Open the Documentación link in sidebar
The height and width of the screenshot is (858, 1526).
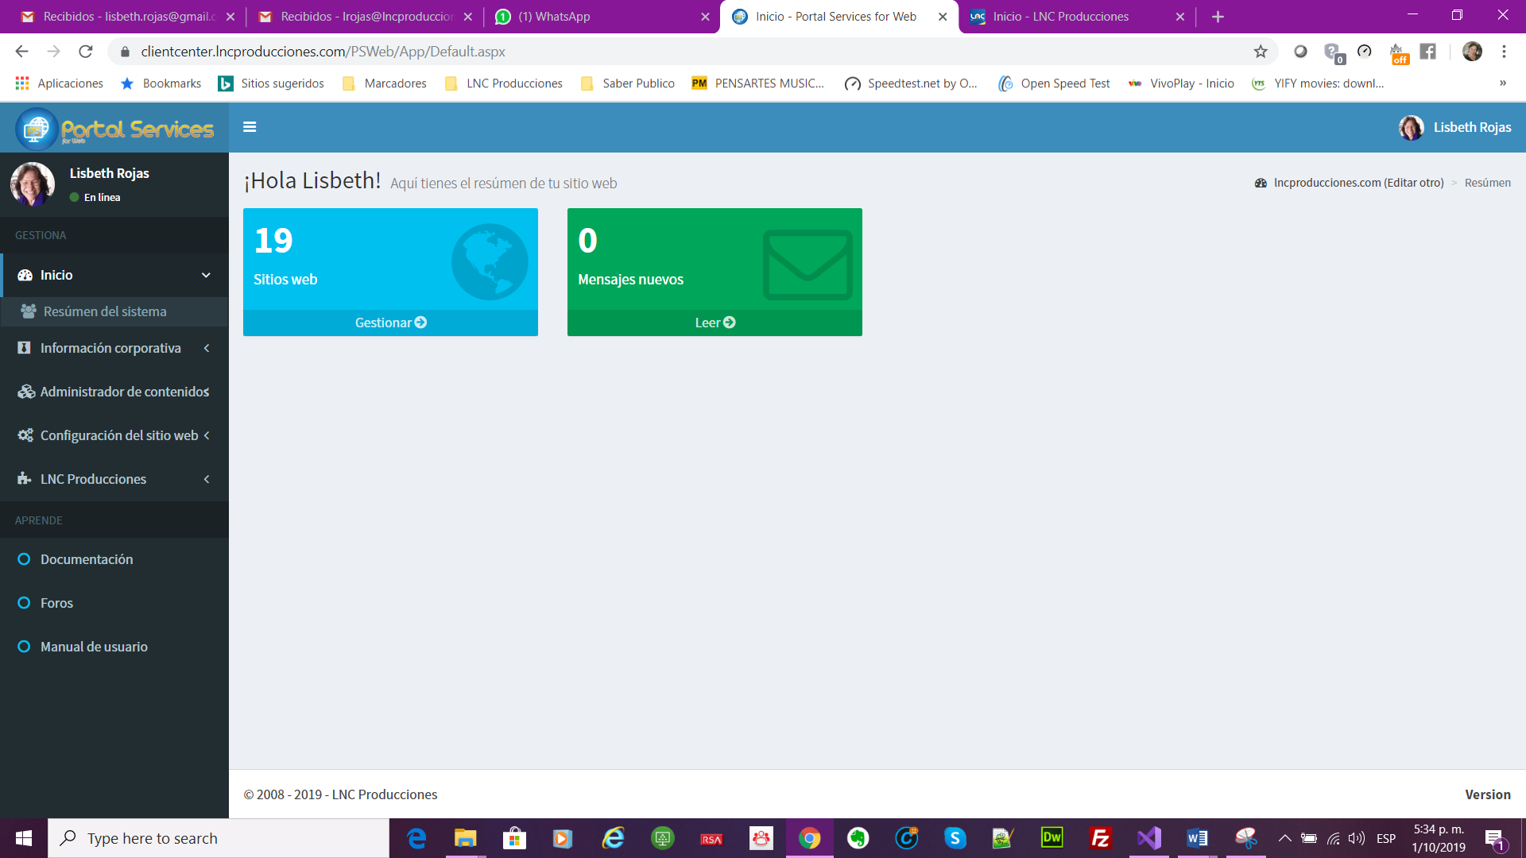click(87, 559)
